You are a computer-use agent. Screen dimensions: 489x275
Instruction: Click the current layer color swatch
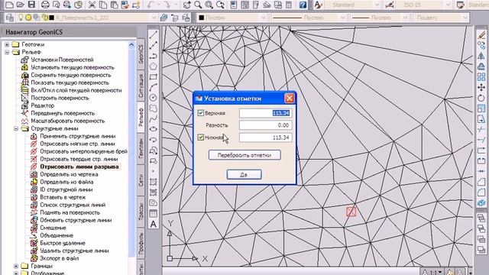click(52, 18)
